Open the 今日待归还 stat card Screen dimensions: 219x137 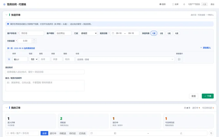[188, 121]
